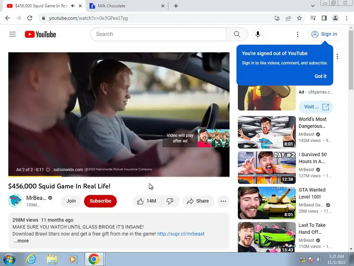Image resolution: width=354 pixels, height=266 pixels.
Task: Click nationwide.com ad link in video
Action: [70, 170]
